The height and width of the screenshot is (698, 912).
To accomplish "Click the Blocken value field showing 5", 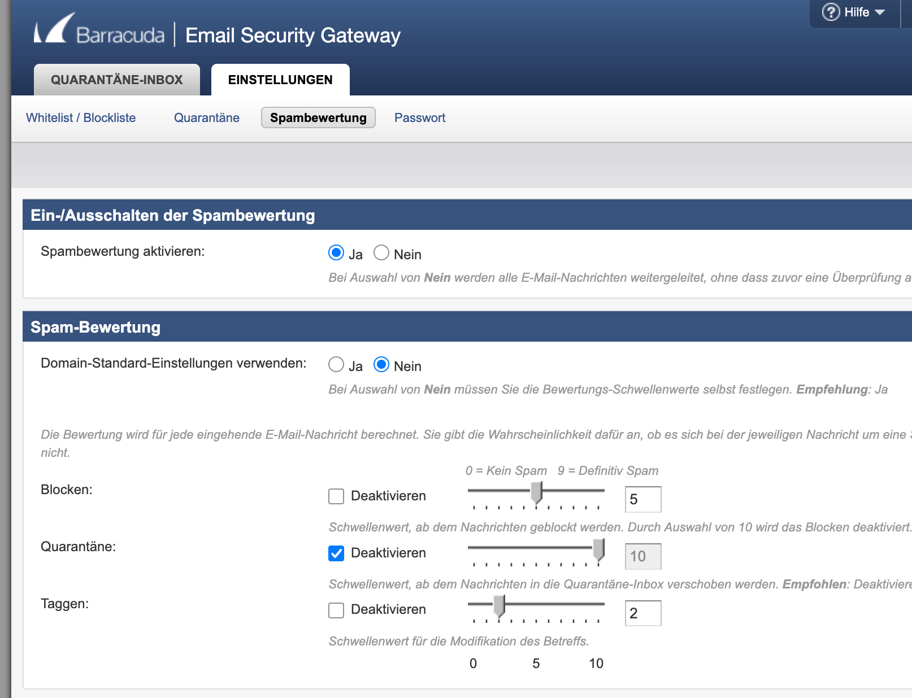I will pos(643,499).
